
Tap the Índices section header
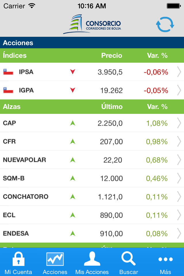tap(15, 55)
